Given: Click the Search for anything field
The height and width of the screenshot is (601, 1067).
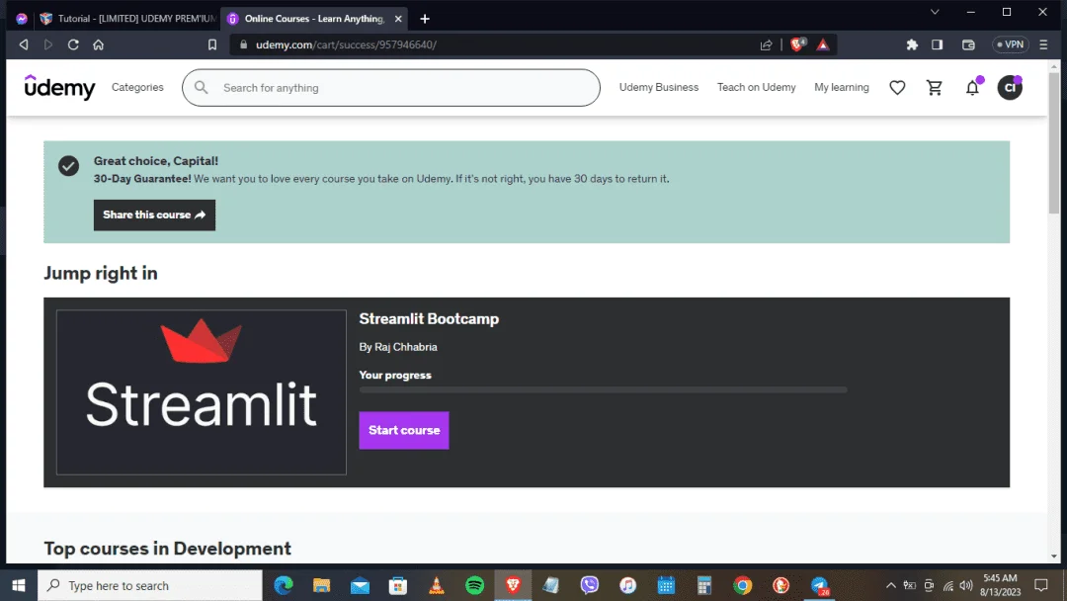Looking at the screenshot, I should click(391, 88).
